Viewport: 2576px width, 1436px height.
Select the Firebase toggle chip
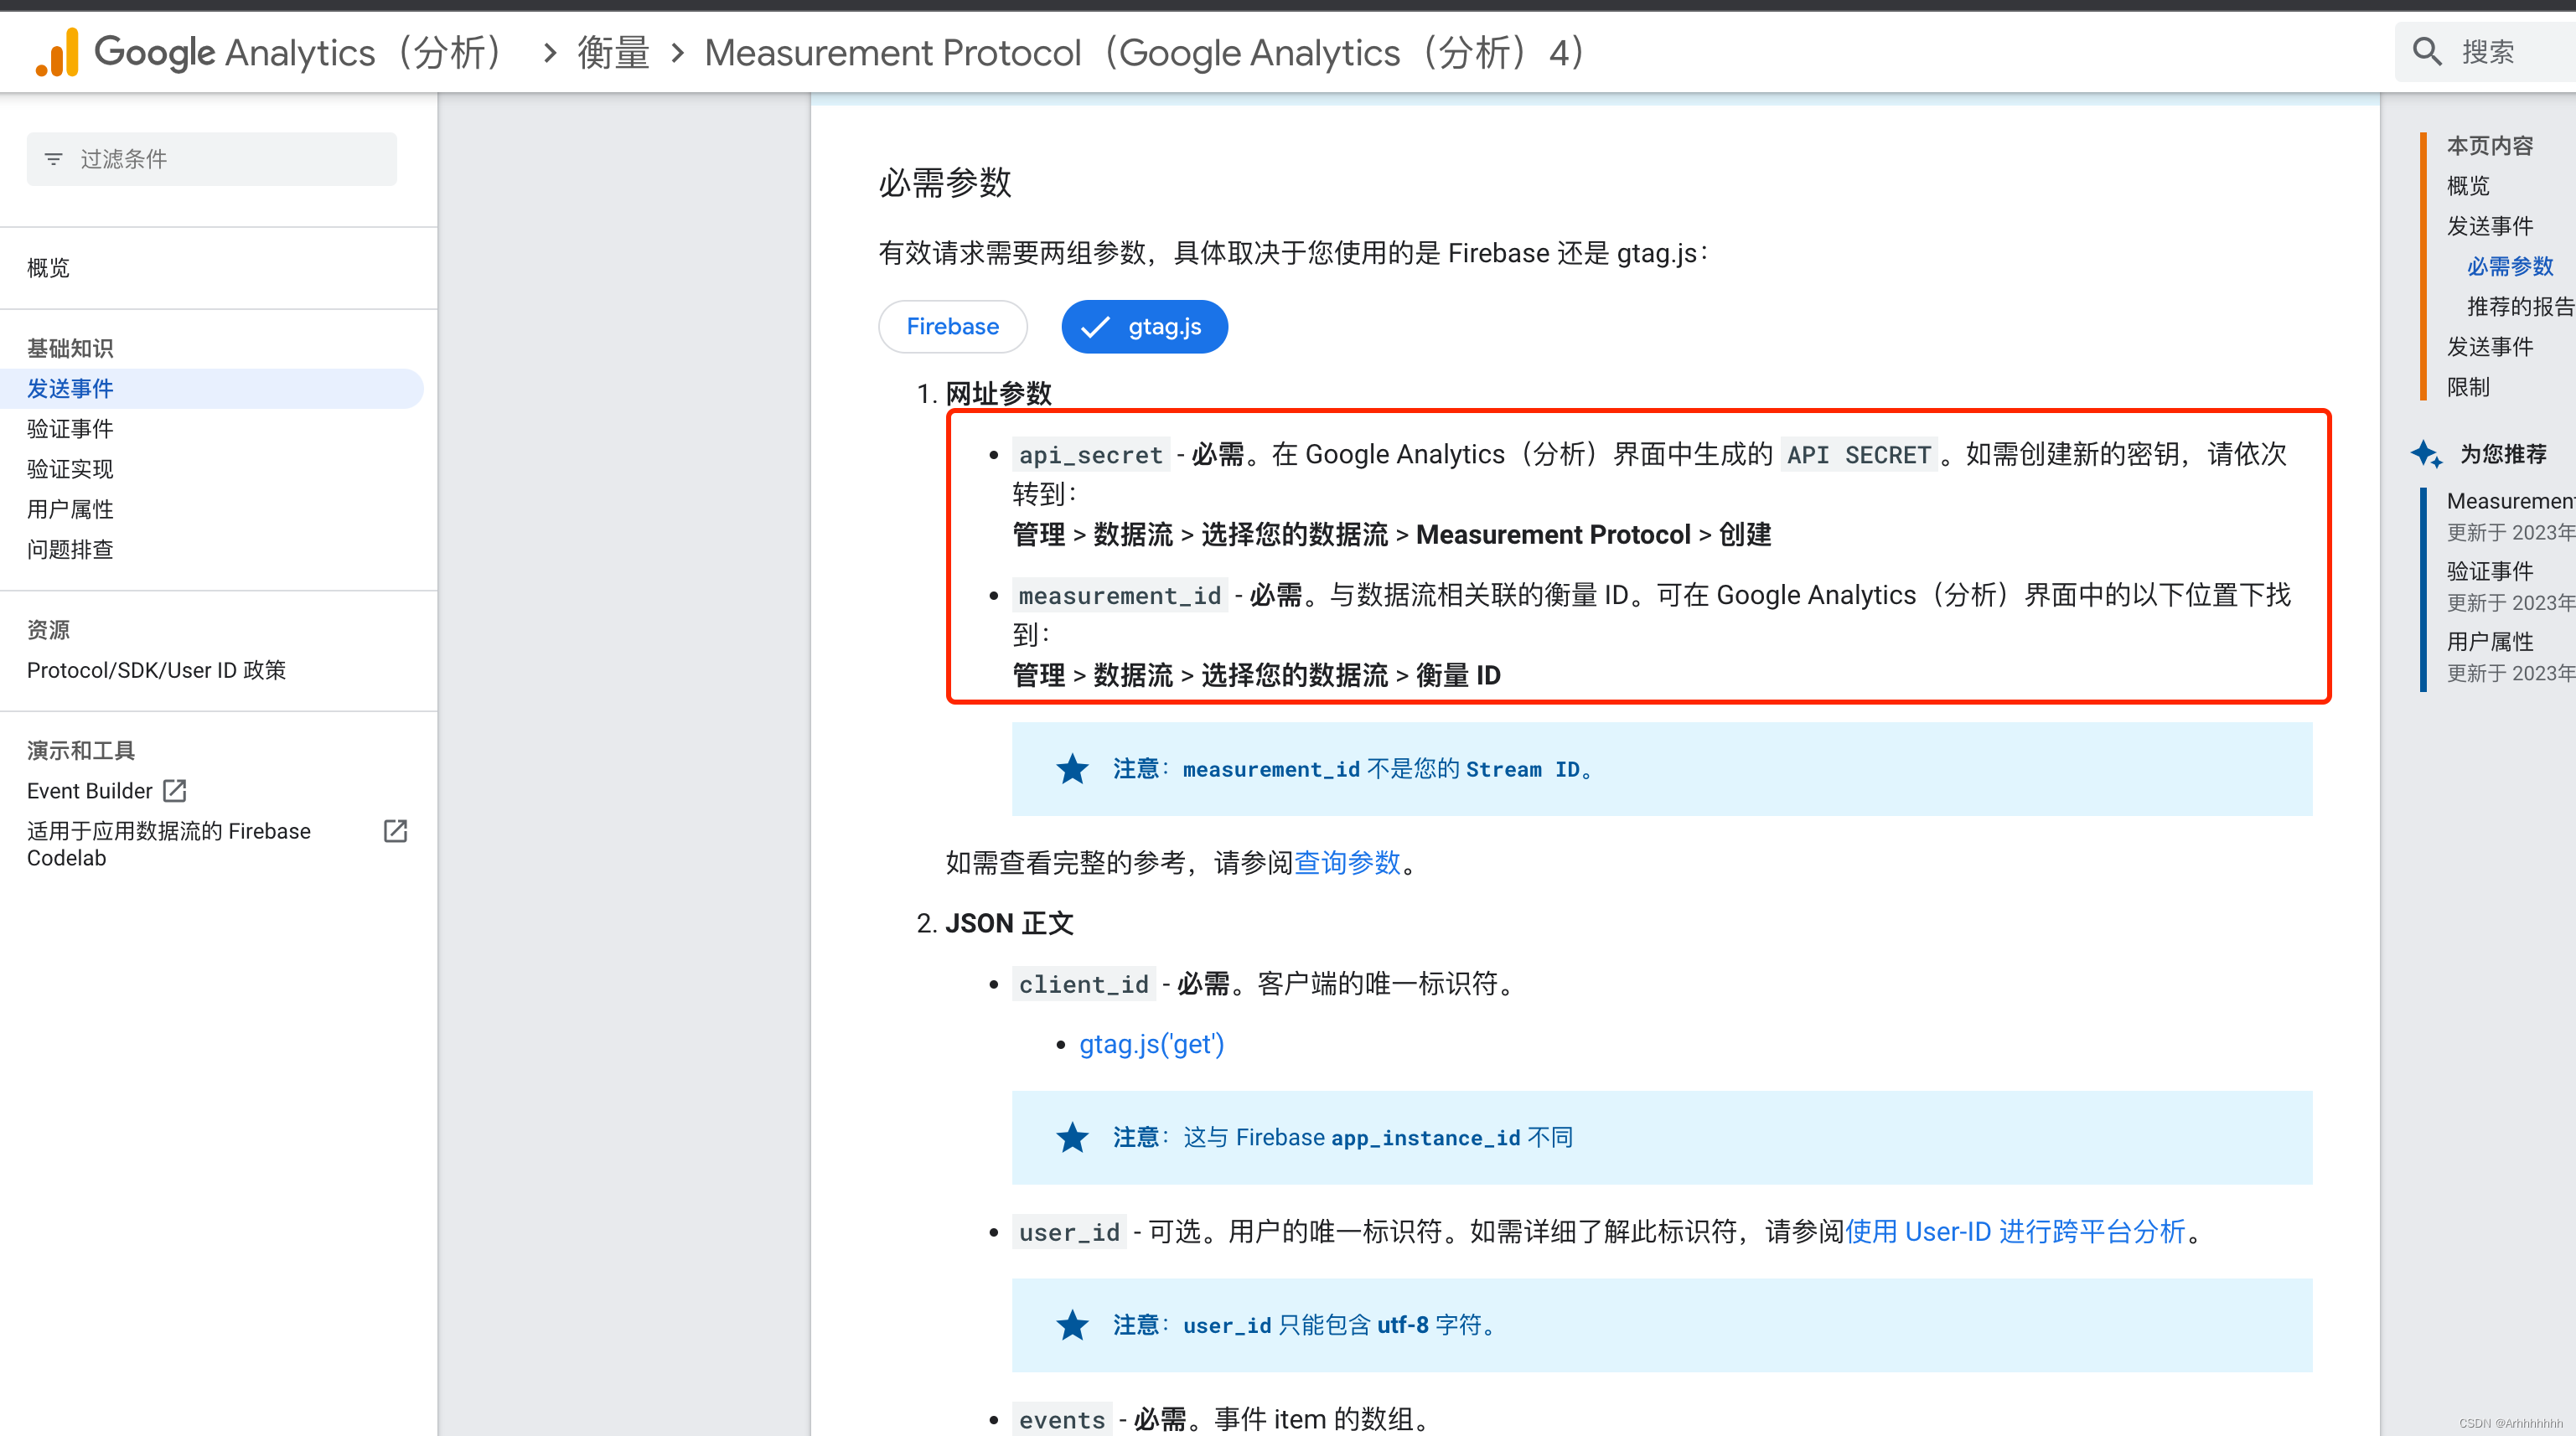[x=952, y=327]
